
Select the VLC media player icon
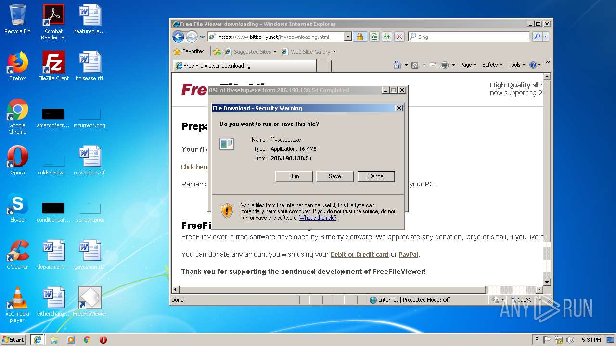click(x=17, y=305)
